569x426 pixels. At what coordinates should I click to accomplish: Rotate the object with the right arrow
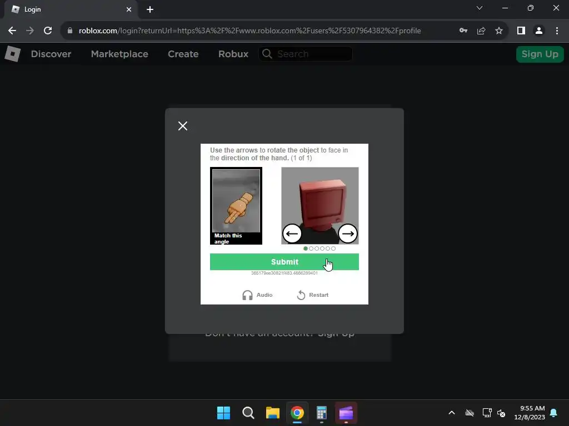tap(348, 234)
